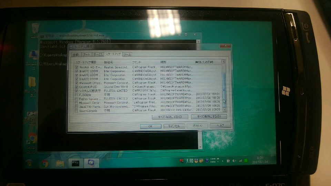Uncheck the システム状態表示 startup item
This screenshot has height=186, width=331.
(x=77, y=91)
